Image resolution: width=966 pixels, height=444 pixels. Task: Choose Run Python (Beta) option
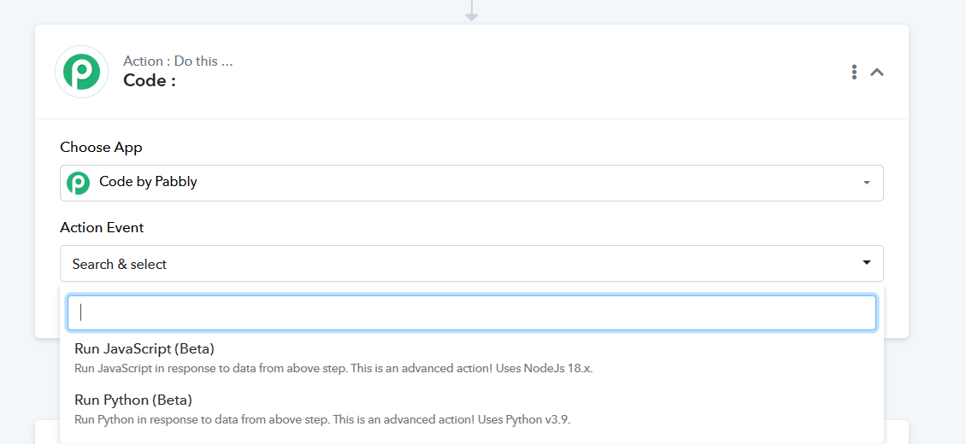point(133,400)
